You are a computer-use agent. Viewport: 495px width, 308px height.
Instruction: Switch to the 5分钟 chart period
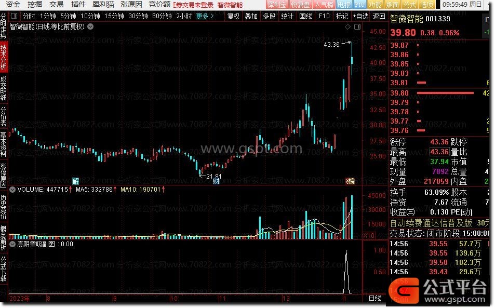click(x=68, y=16)
